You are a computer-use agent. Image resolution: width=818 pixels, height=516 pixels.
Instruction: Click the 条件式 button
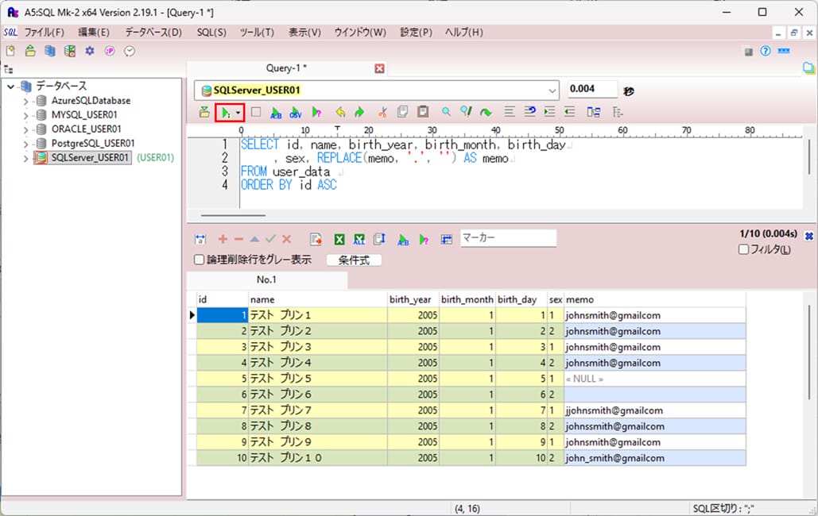coord(354,260)
